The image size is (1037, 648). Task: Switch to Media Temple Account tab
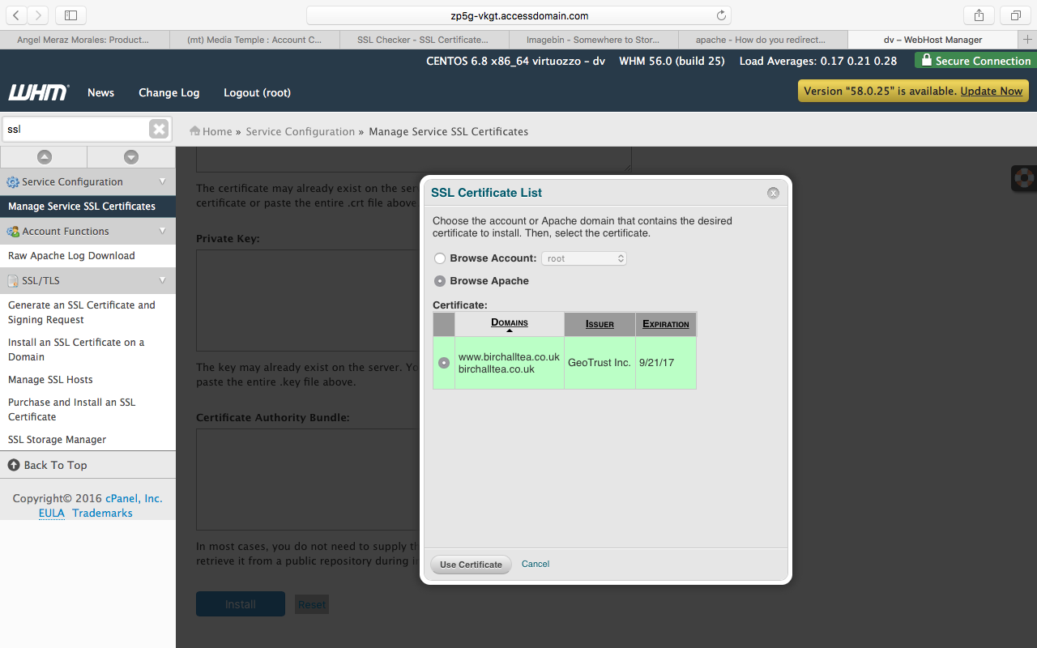[x=254, y=40]
